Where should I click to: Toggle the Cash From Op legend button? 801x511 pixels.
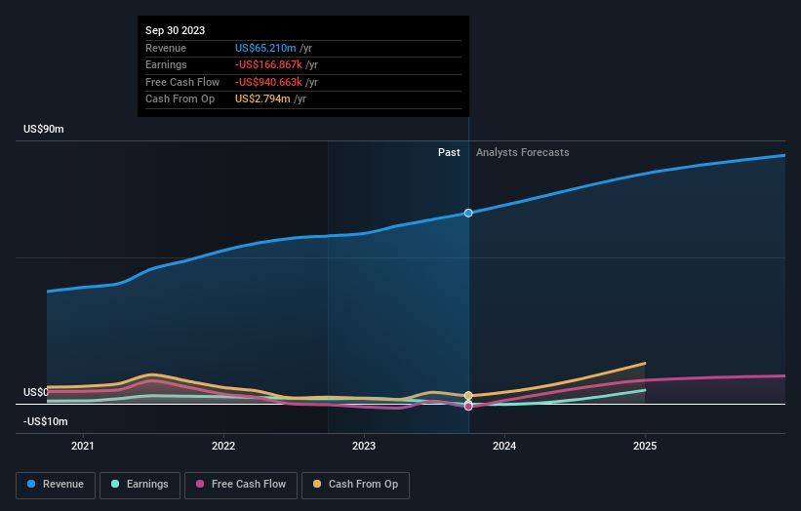[x=355, y=485]
